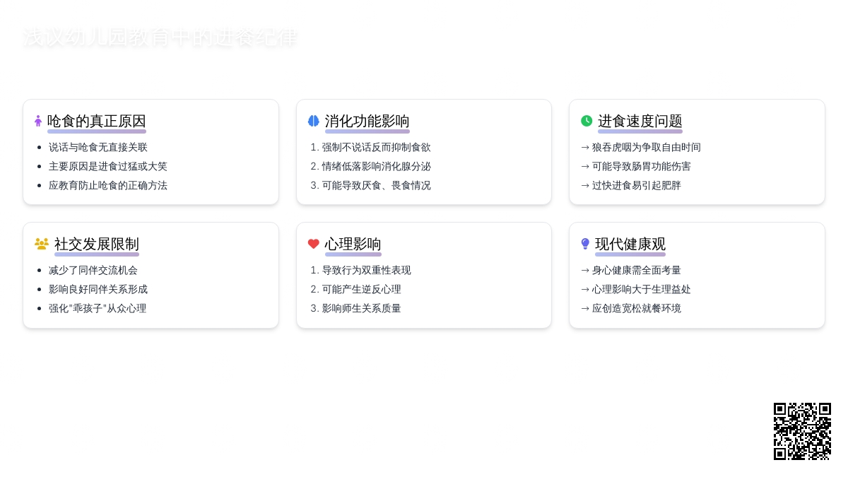
Task: Click item 可能产生逆反心理
Action: 361,289
